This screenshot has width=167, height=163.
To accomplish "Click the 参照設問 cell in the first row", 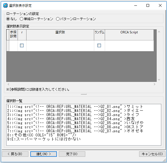I will tap(14, 46).
